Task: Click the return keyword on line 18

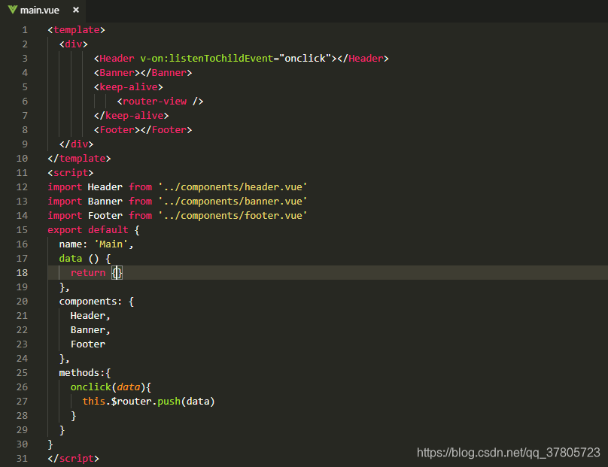Action: 88,273
